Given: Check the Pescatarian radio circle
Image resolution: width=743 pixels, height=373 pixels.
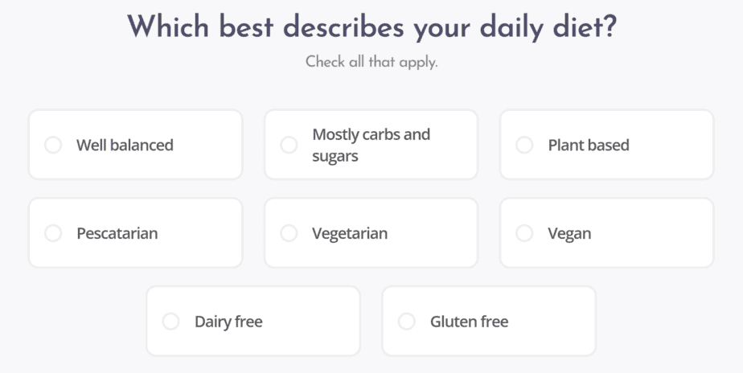Looking at the screenshot, I should 53,234.
